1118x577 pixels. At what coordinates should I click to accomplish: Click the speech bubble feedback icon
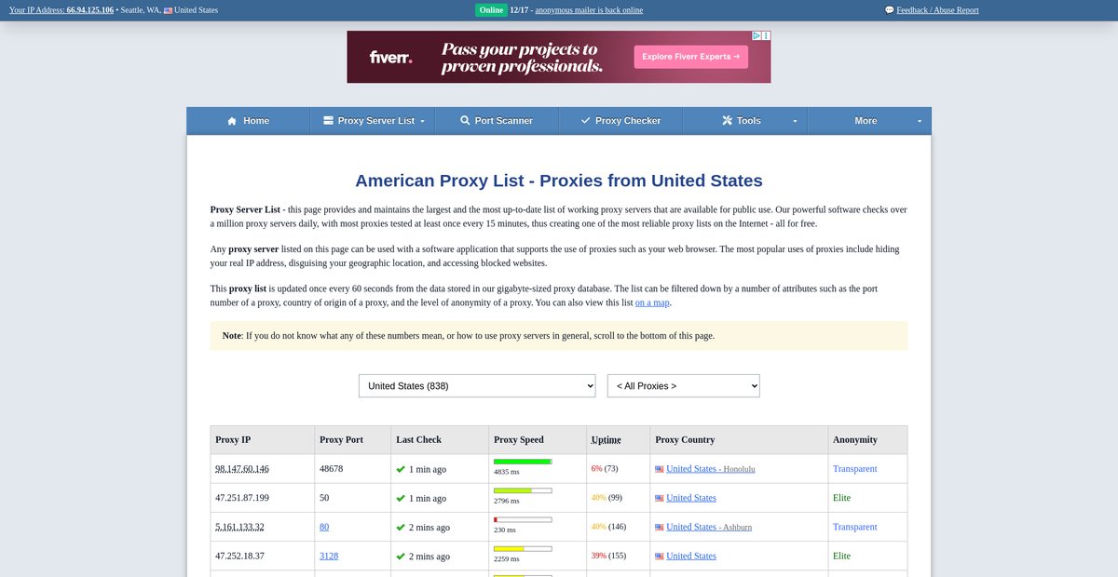coord(889,10)
